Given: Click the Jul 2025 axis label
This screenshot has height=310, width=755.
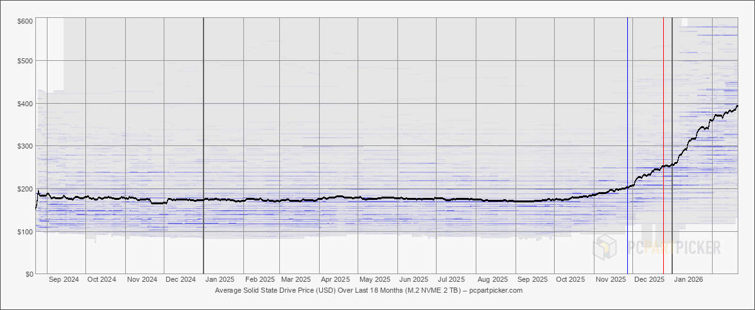Looking at the screenshot, I should (451, 279).
